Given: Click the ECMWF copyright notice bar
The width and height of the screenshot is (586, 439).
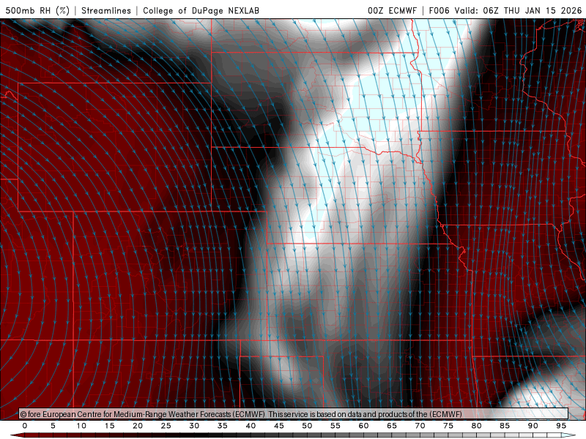Looking at the screenshot, I should point(294,414).
